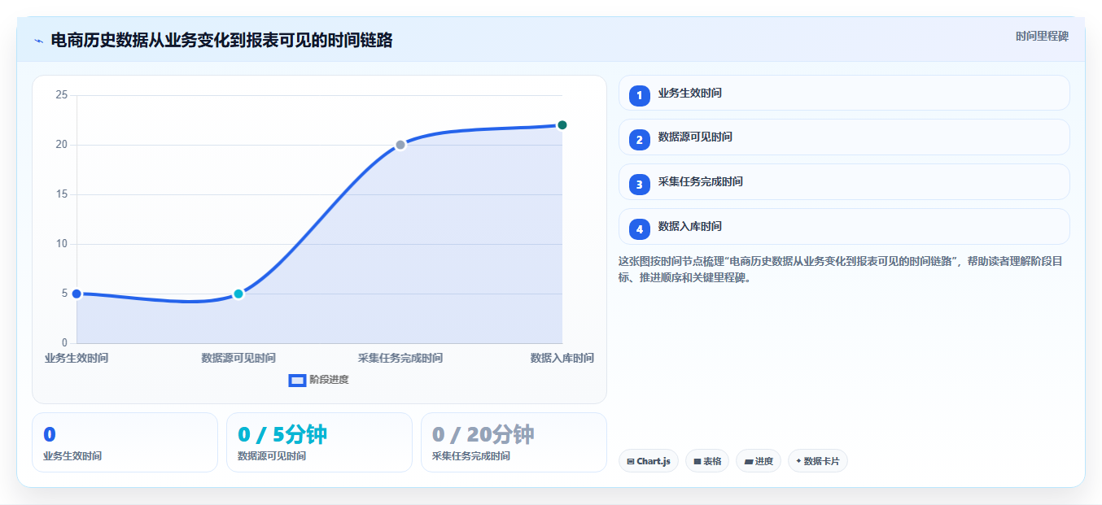Click the 阶段进度 legend label
This screenshot has height=505, width=1102.
pyautogui.click(x=329, y=380)
